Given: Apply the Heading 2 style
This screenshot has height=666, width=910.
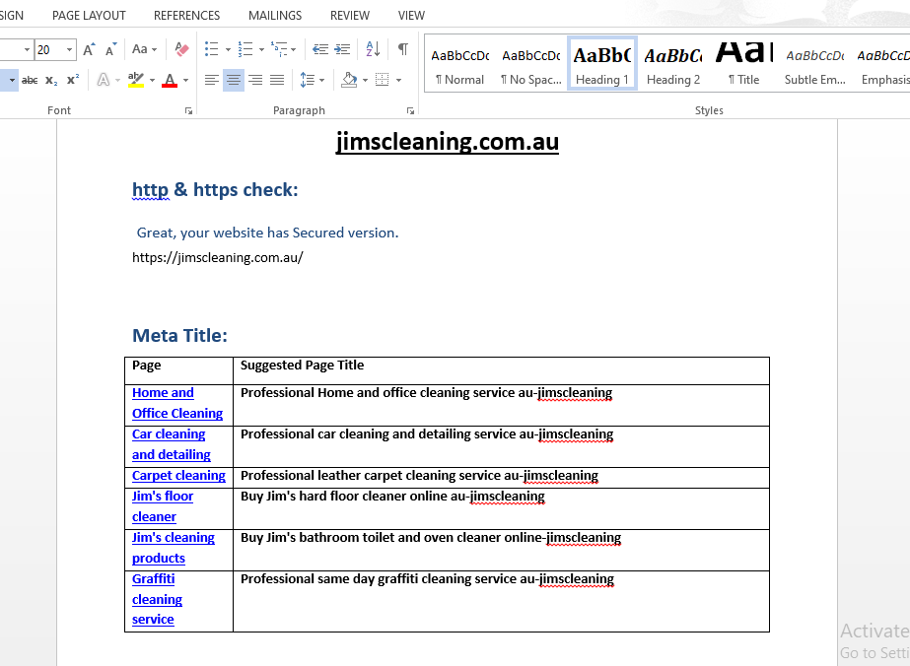Looking at the screenshot, I should pos(673,64).
